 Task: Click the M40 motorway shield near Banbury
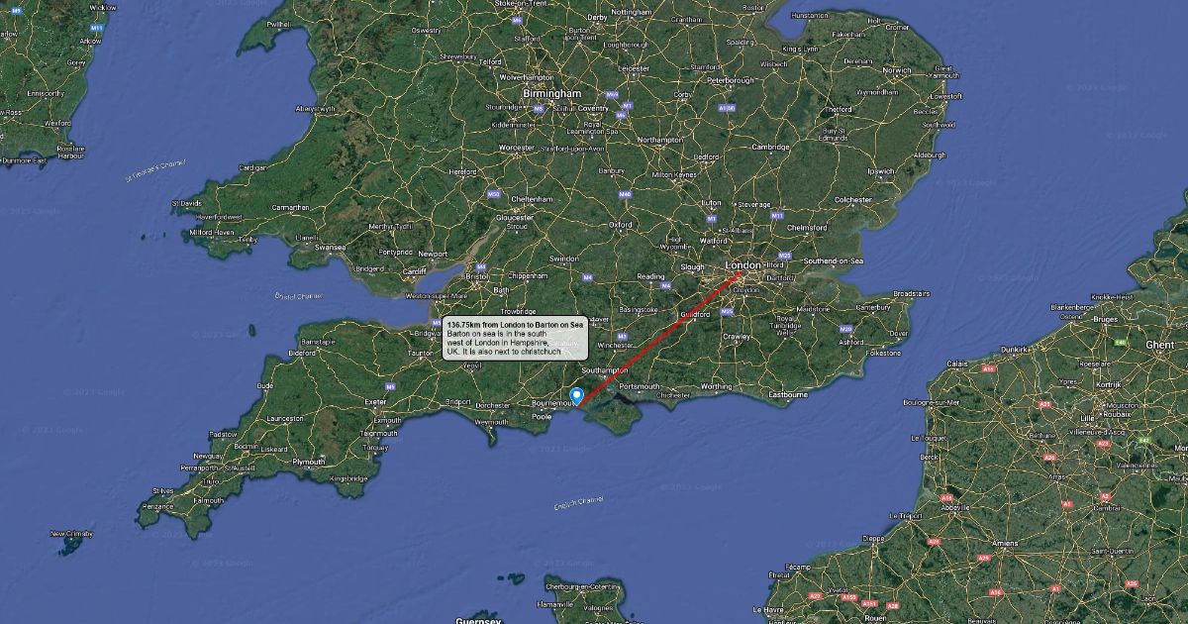tap(624, 194)
